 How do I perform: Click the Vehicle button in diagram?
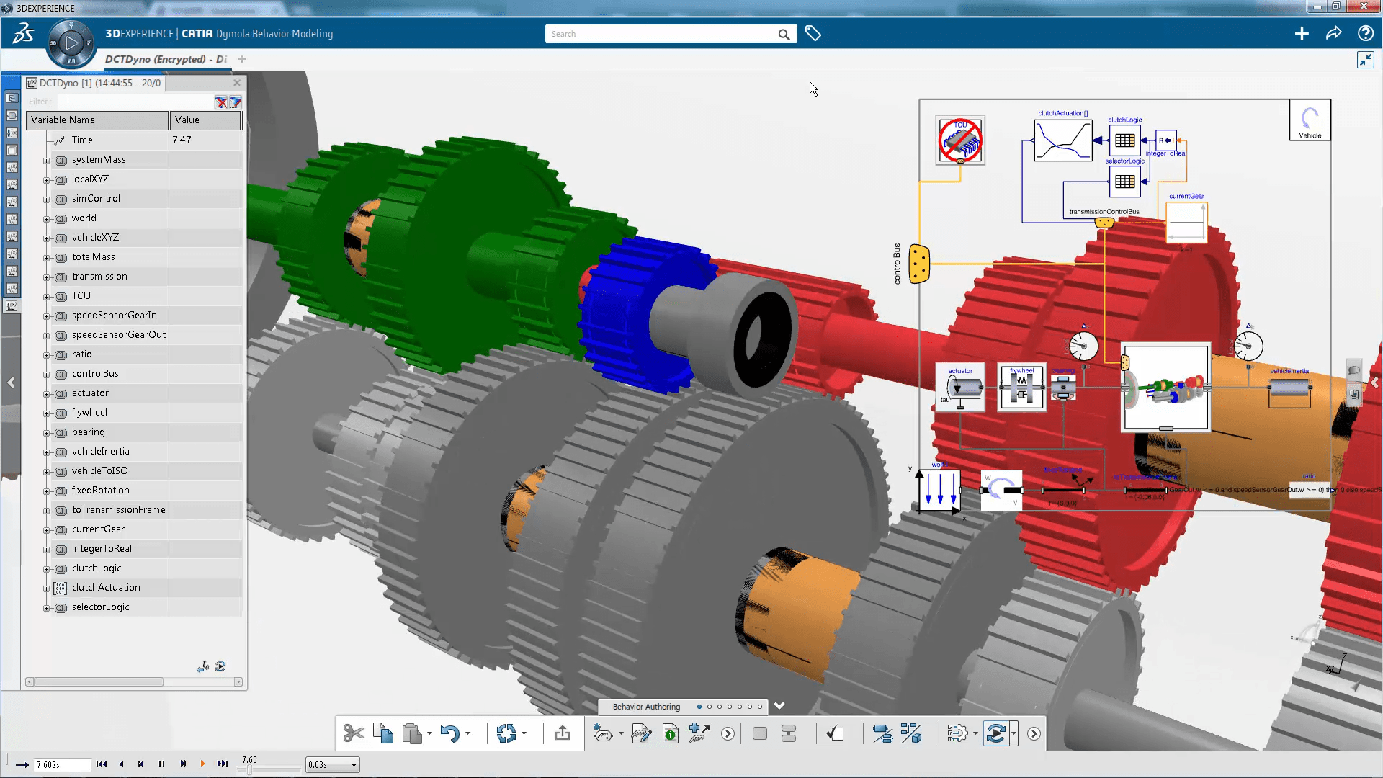[1310, 120]
